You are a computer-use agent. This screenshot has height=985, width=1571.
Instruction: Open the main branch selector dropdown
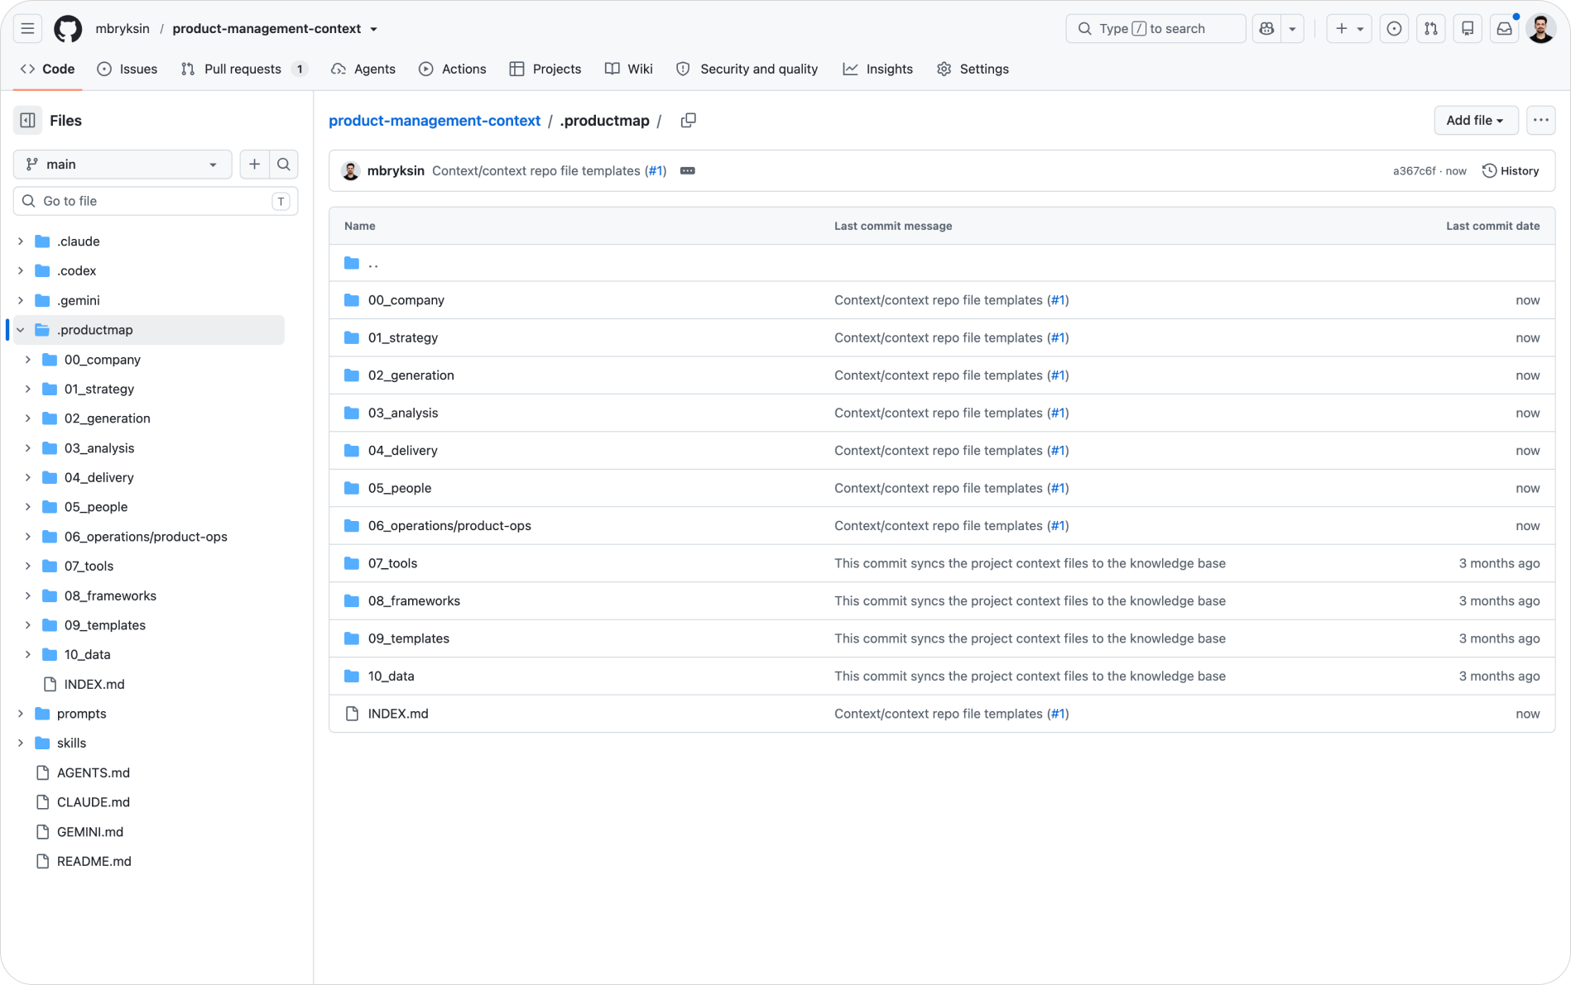[123, 164]
